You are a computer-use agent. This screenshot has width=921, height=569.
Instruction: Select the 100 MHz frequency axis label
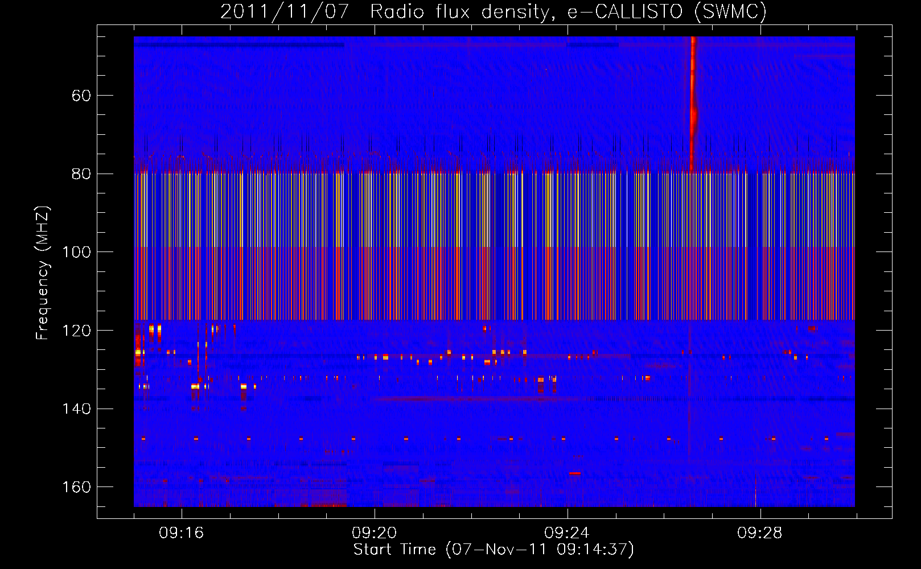point(76,252)
